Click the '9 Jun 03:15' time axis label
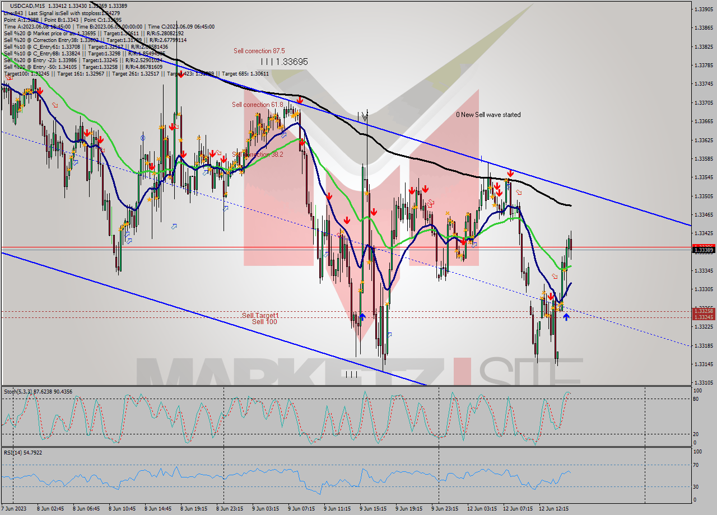The width and height of the screenshot is (717, 515). click(266, 509)
